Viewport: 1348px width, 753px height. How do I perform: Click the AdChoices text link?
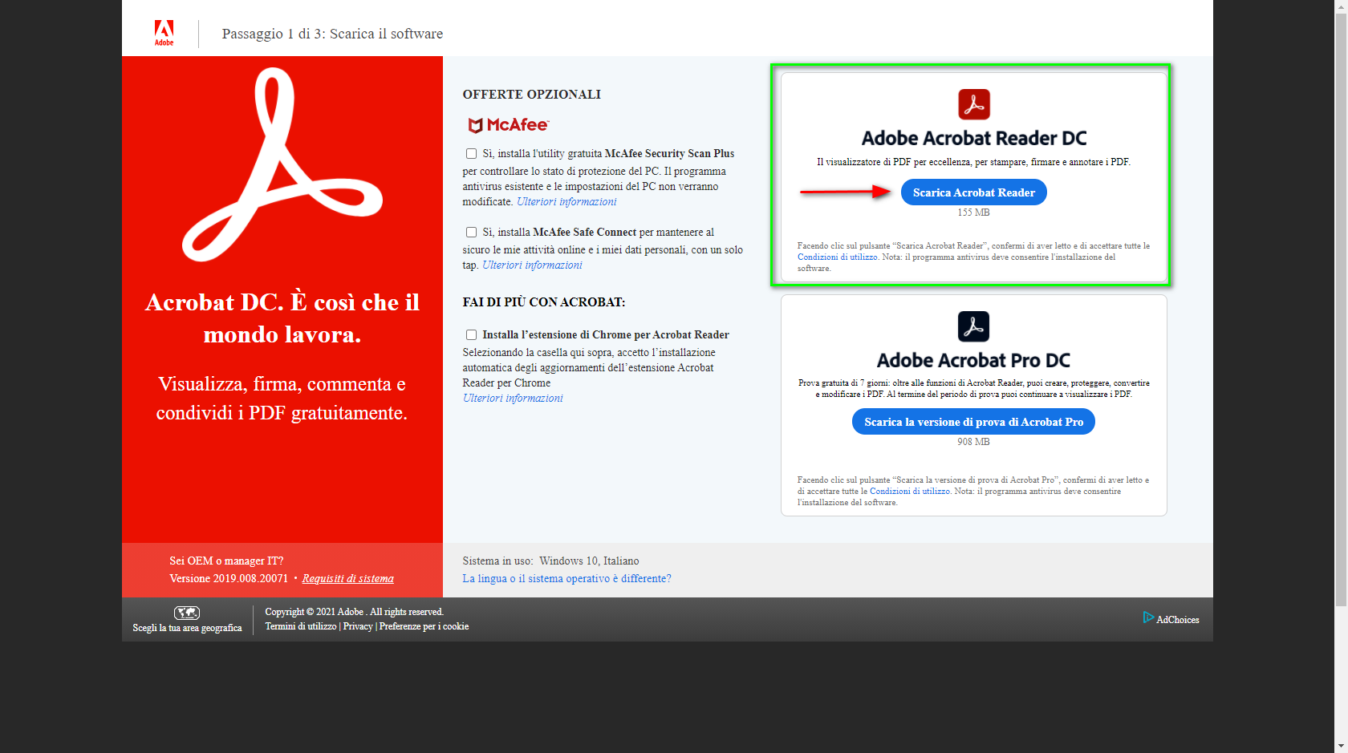(x=1177, y=620)
